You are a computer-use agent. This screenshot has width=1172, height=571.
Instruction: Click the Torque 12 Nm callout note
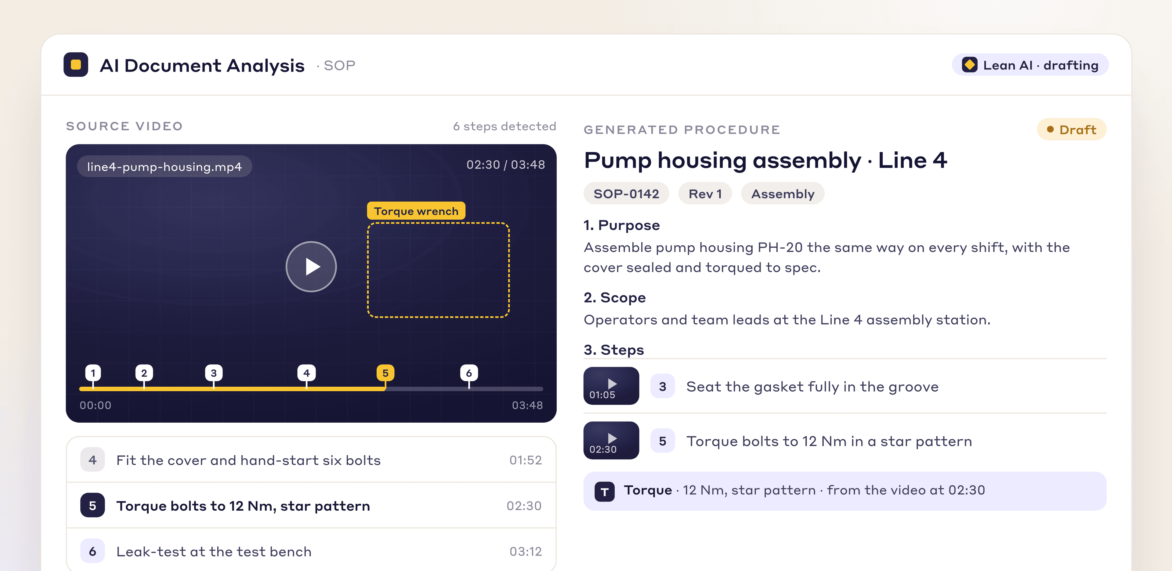845,491
